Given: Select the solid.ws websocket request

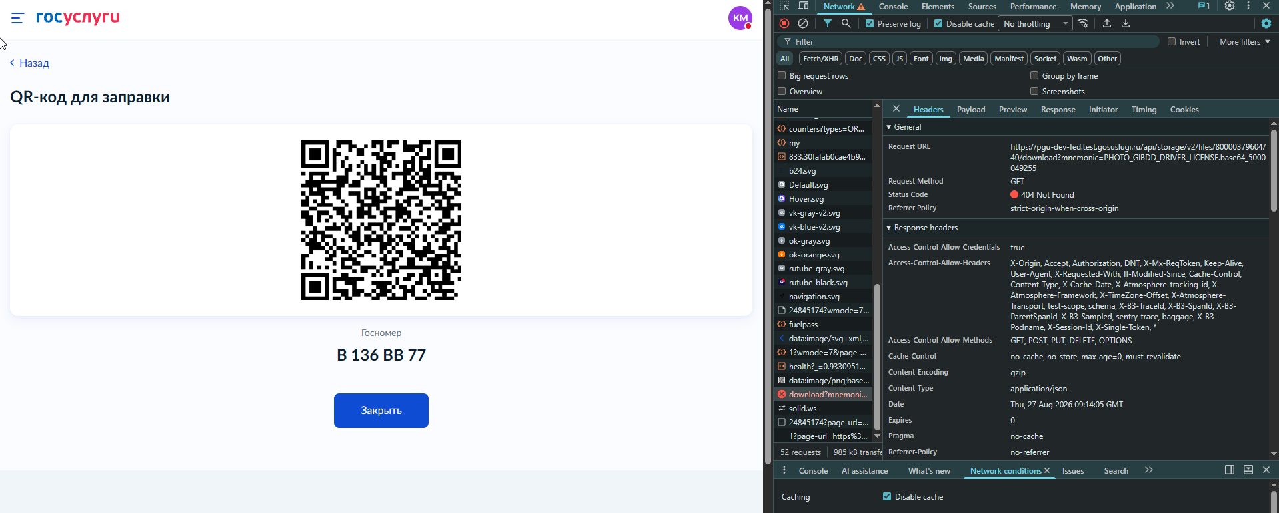Looking at the screenshot, I should click(x=824, y=409).
